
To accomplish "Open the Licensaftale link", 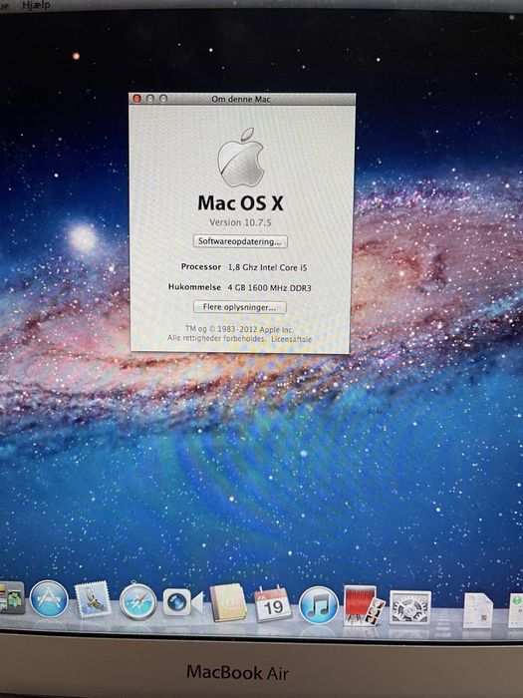I will [291, 339].
